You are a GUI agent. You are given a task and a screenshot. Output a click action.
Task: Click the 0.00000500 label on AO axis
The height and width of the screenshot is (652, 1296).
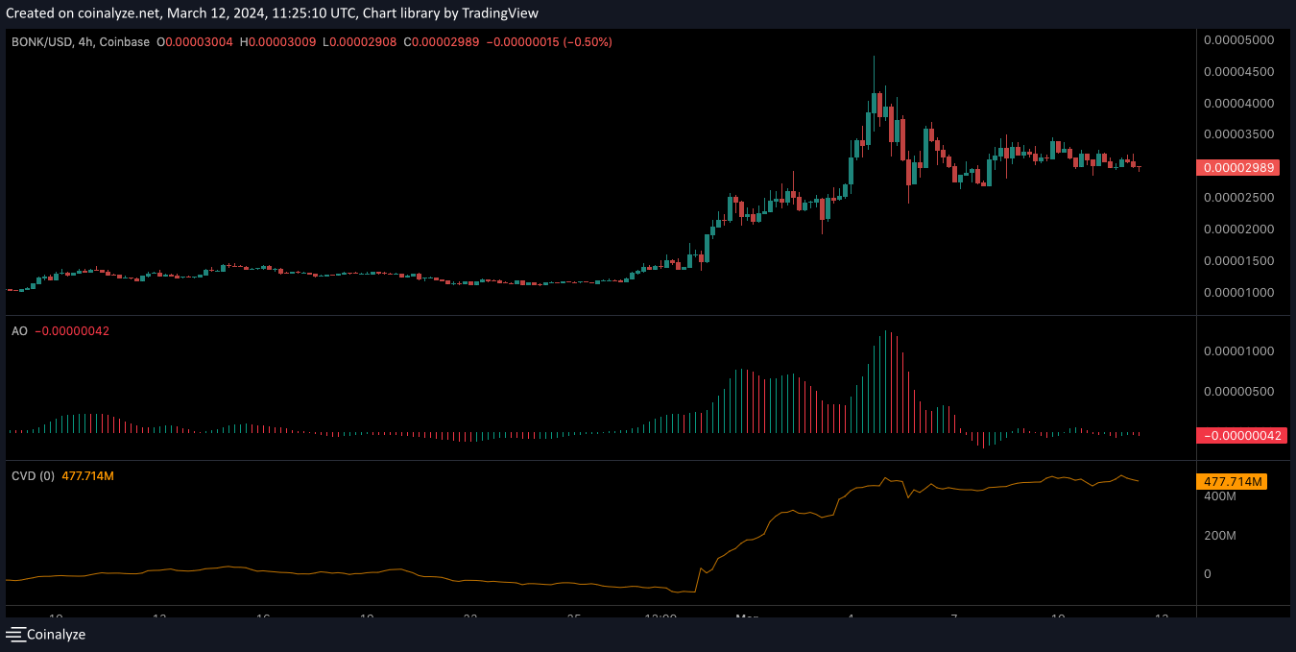(x=1238, y=391)
